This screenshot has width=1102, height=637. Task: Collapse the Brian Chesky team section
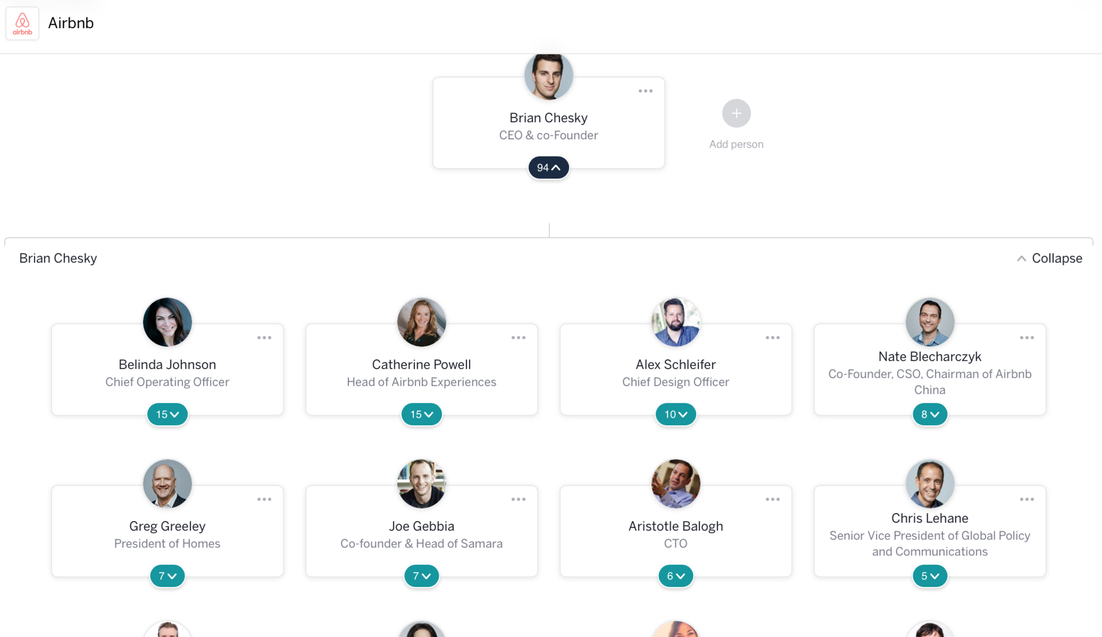tap(1050, 259)
